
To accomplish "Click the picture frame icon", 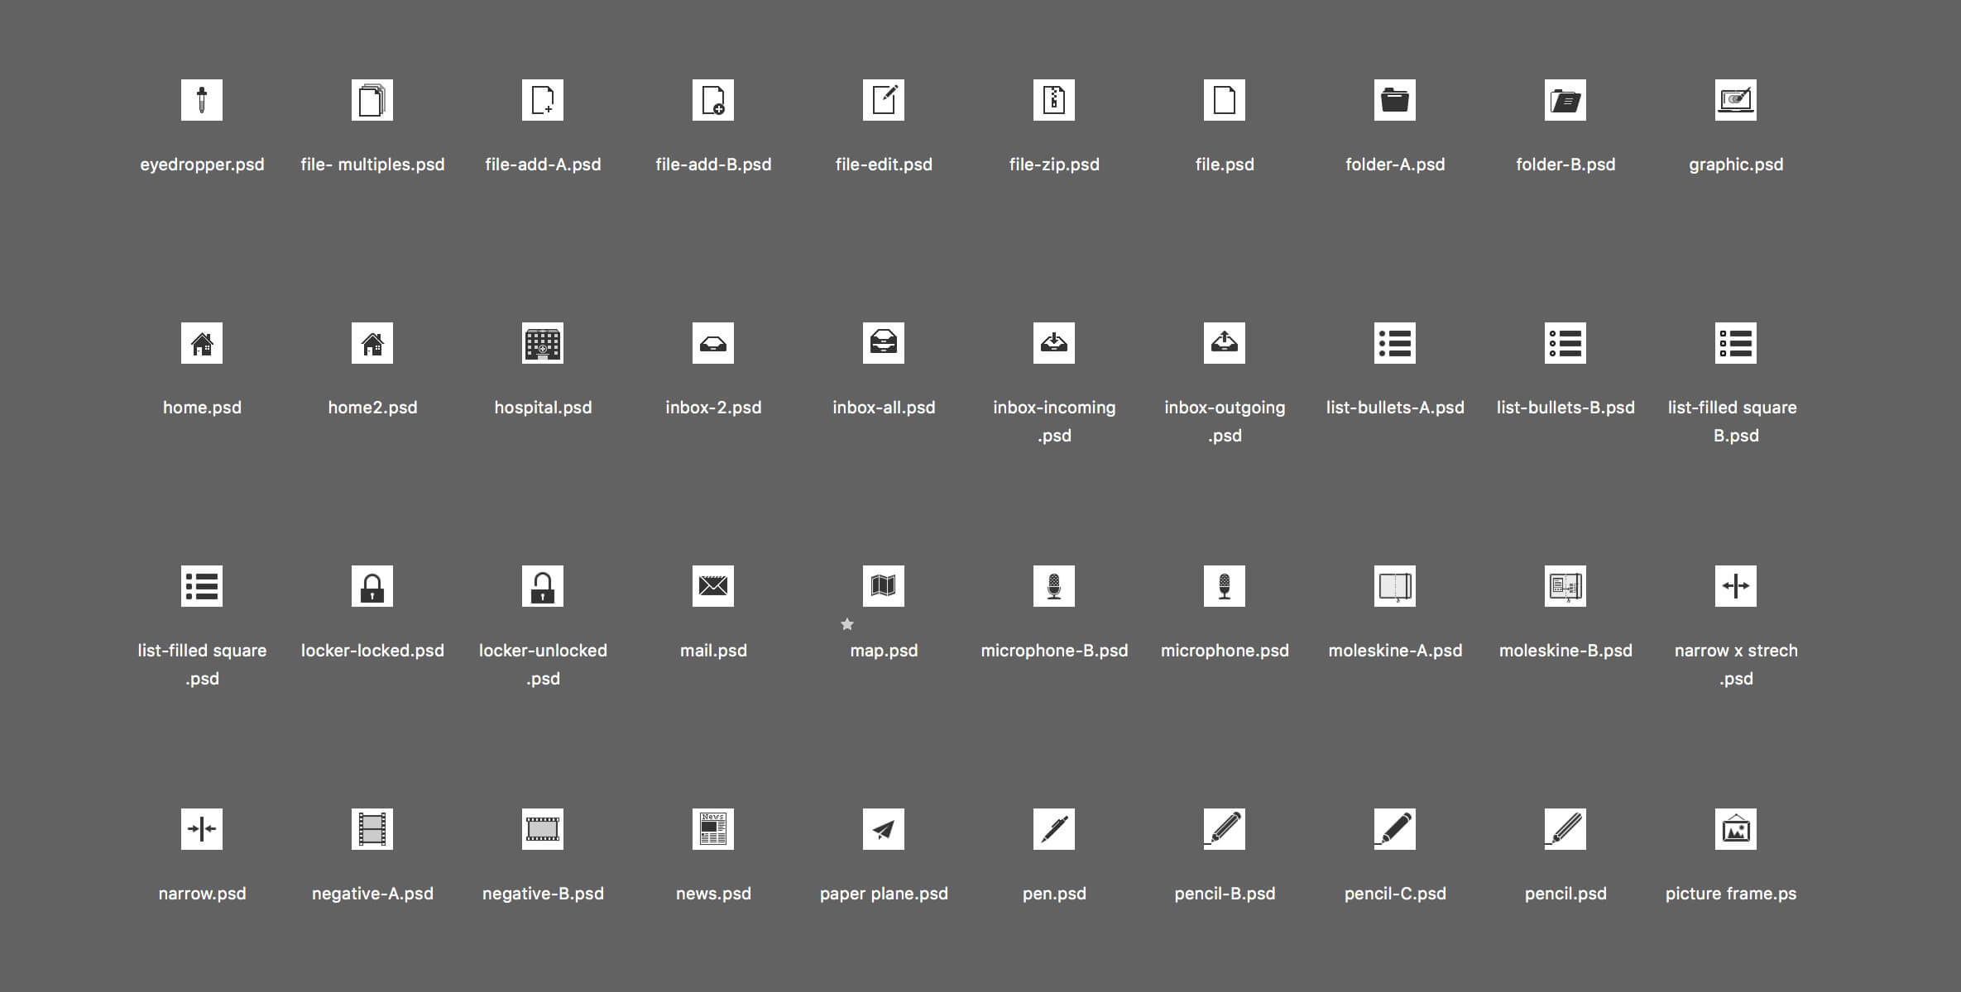I will (1736, 829).
